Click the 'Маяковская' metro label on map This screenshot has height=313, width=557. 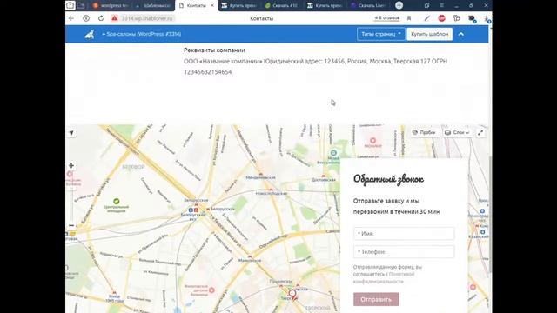click(250, 260)
